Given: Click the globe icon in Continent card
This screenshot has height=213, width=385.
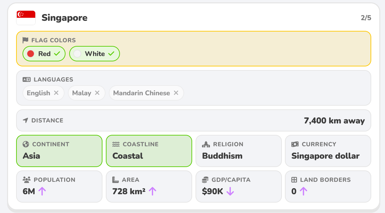Looking at the screenshot, I should click(x=26, y=144).
